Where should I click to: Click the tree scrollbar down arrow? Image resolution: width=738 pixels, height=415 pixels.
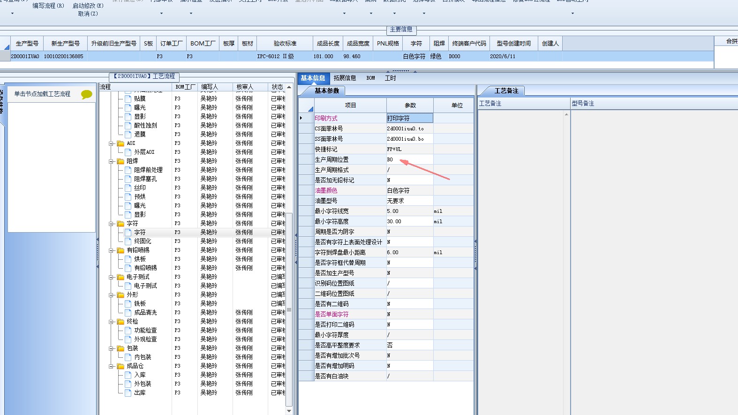pos(289,411)
